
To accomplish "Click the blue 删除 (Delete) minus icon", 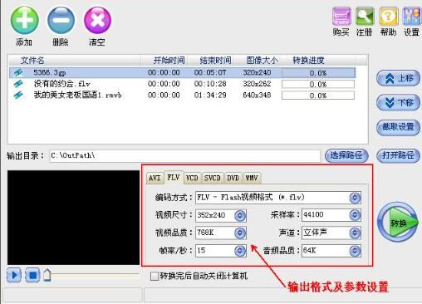I will pyautogui.click(x=61, y=20).
